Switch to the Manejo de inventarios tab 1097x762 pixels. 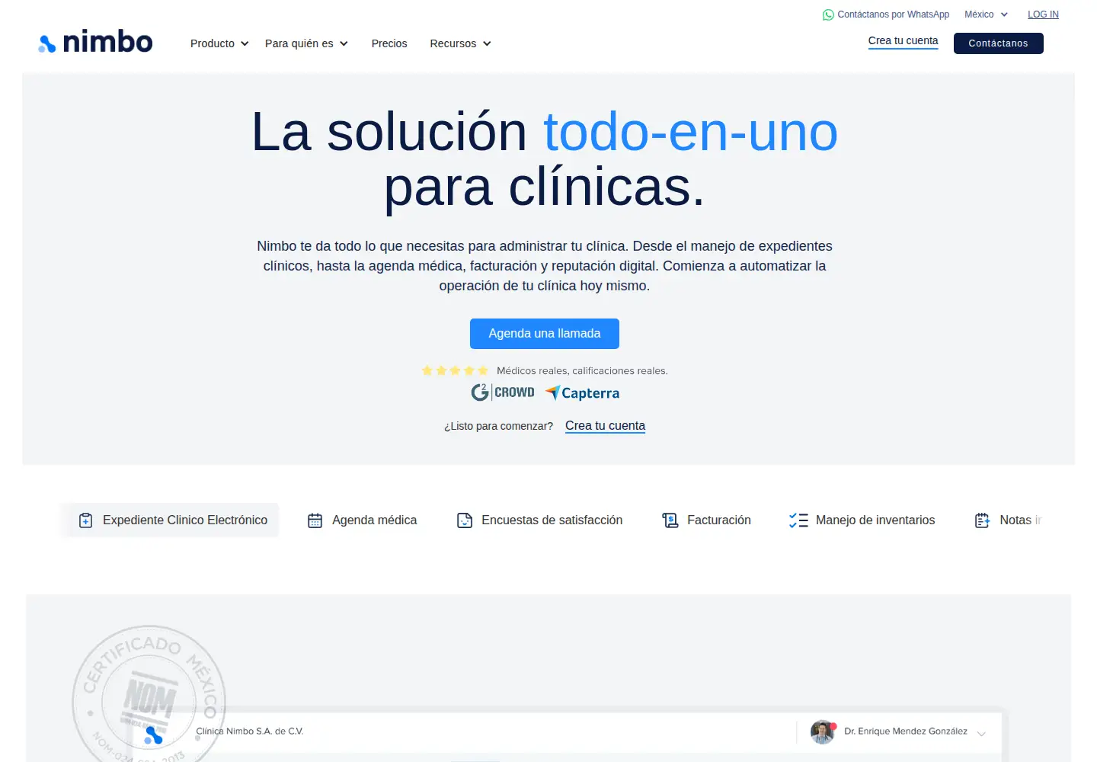pyautogui.click(x=862, y=520)
